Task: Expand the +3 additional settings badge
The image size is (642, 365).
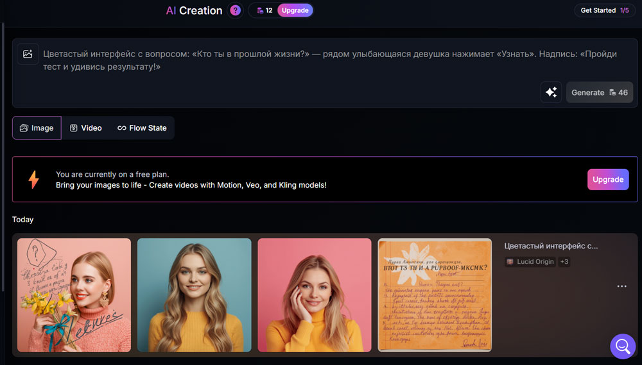Action: pos(564,262)
